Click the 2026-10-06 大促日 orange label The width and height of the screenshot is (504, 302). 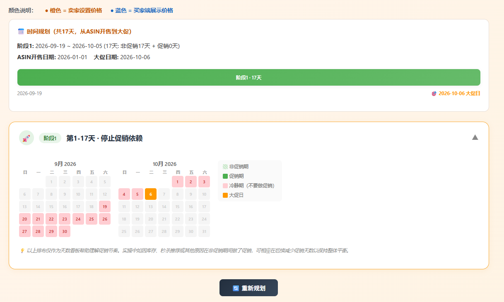point(459,93)
